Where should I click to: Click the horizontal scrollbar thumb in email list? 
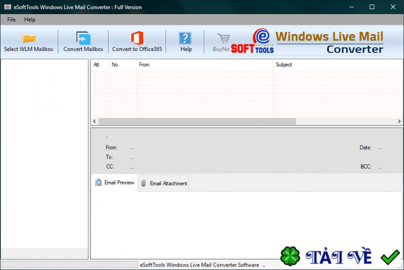coord(197,121)
